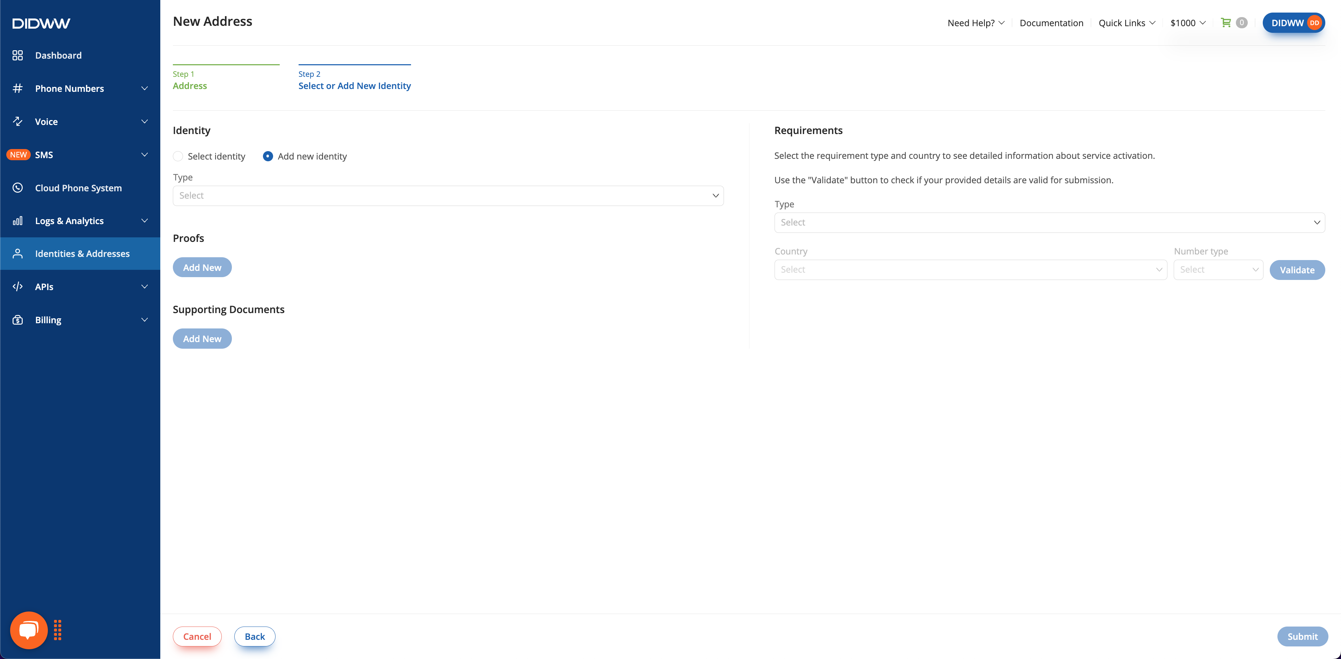1341x659 pixels.
Task: Open the DIDWW account button
Action: [1294, 23]
